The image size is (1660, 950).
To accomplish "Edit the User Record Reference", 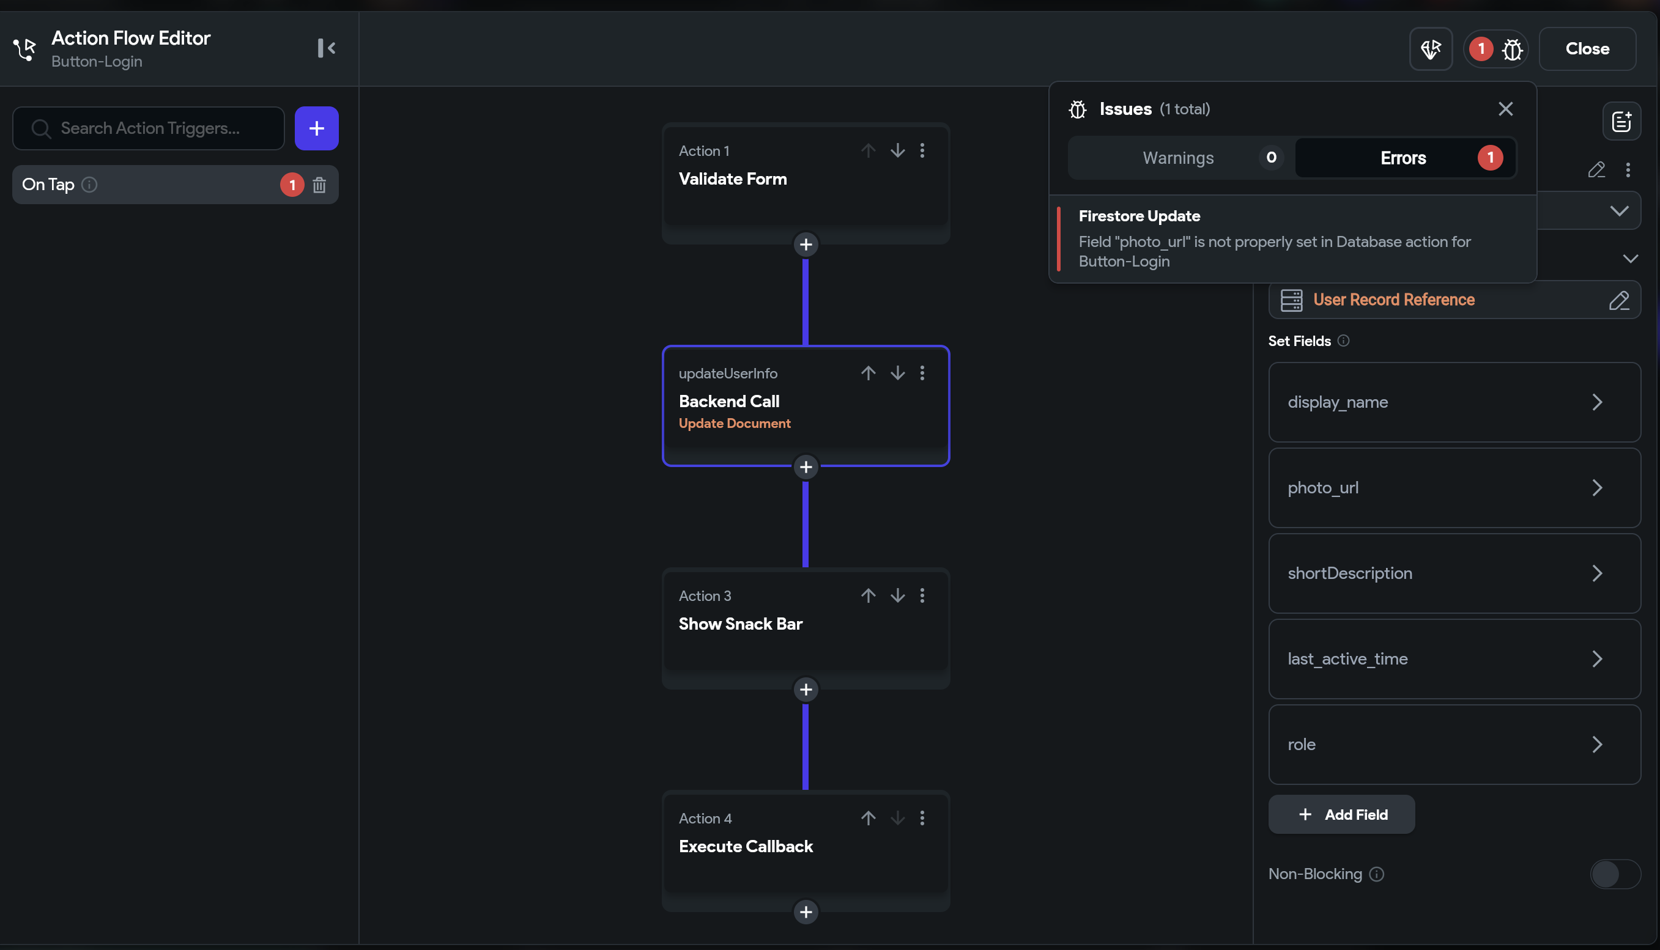I will (1619, 300).
